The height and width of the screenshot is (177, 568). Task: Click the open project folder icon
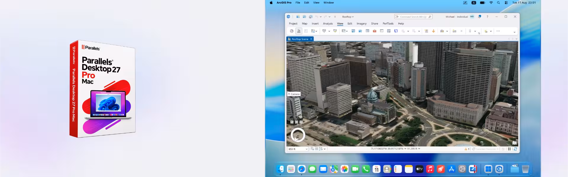coord(304,17)
